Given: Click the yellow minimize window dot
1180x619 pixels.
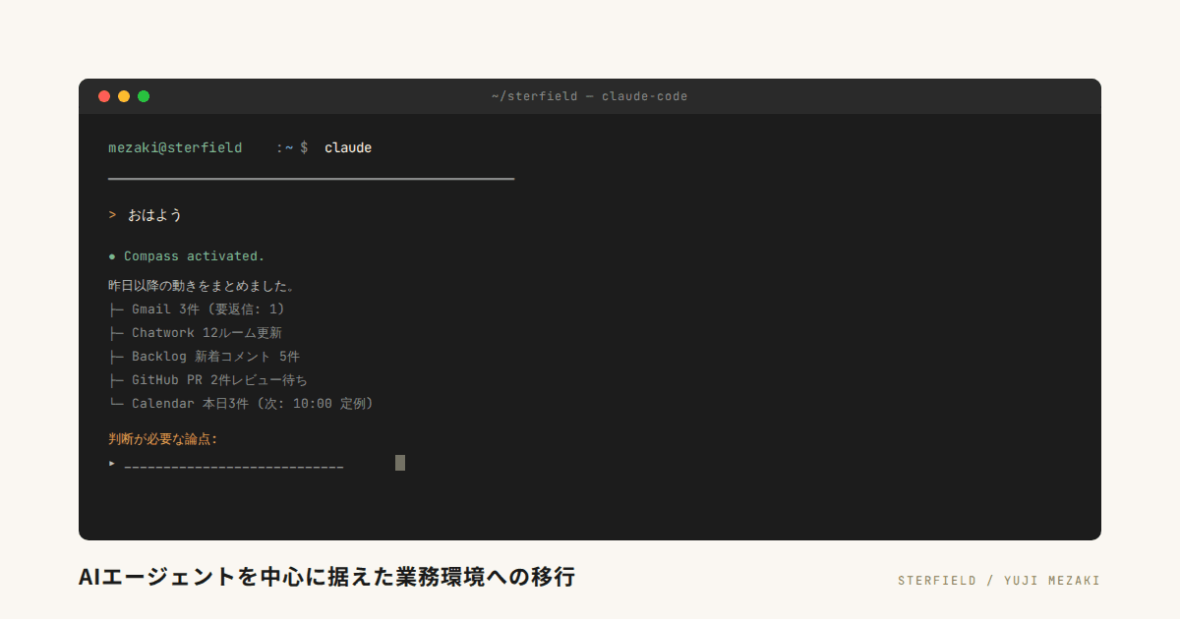Looking at the screenshot, I should (x=124, y=96).
